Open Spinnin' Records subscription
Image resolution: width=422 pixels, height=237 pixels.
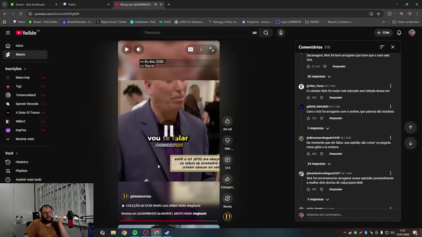[25, 104]
